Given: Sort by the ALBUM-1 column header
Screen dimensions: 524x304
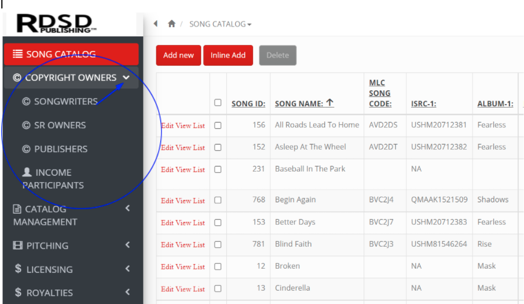Looking at the screenshot, I should [495, 104].
